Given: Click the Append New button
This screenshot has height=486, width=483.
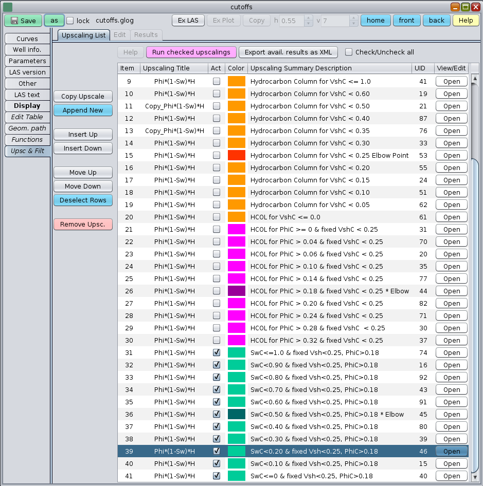Looking at the screenshot, I should pos(83,110).
